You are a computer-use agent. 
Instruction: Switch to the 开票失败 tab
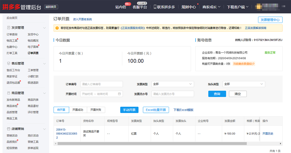pyautogui.click(x=96, y=110)
